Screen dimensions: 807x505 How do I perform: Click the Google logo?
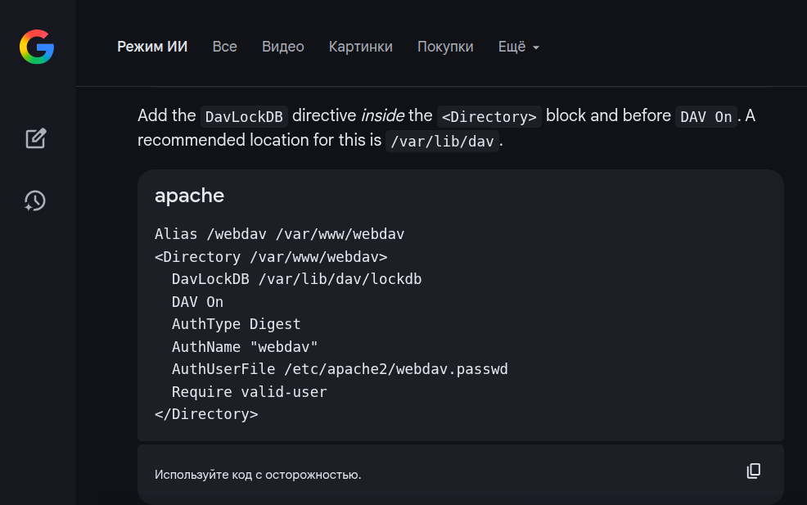coord(37,47)
